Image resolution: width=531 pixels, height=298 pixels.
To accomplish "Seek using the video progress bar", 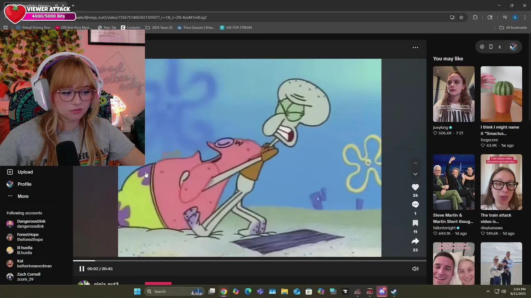I will tap(250, 261).
